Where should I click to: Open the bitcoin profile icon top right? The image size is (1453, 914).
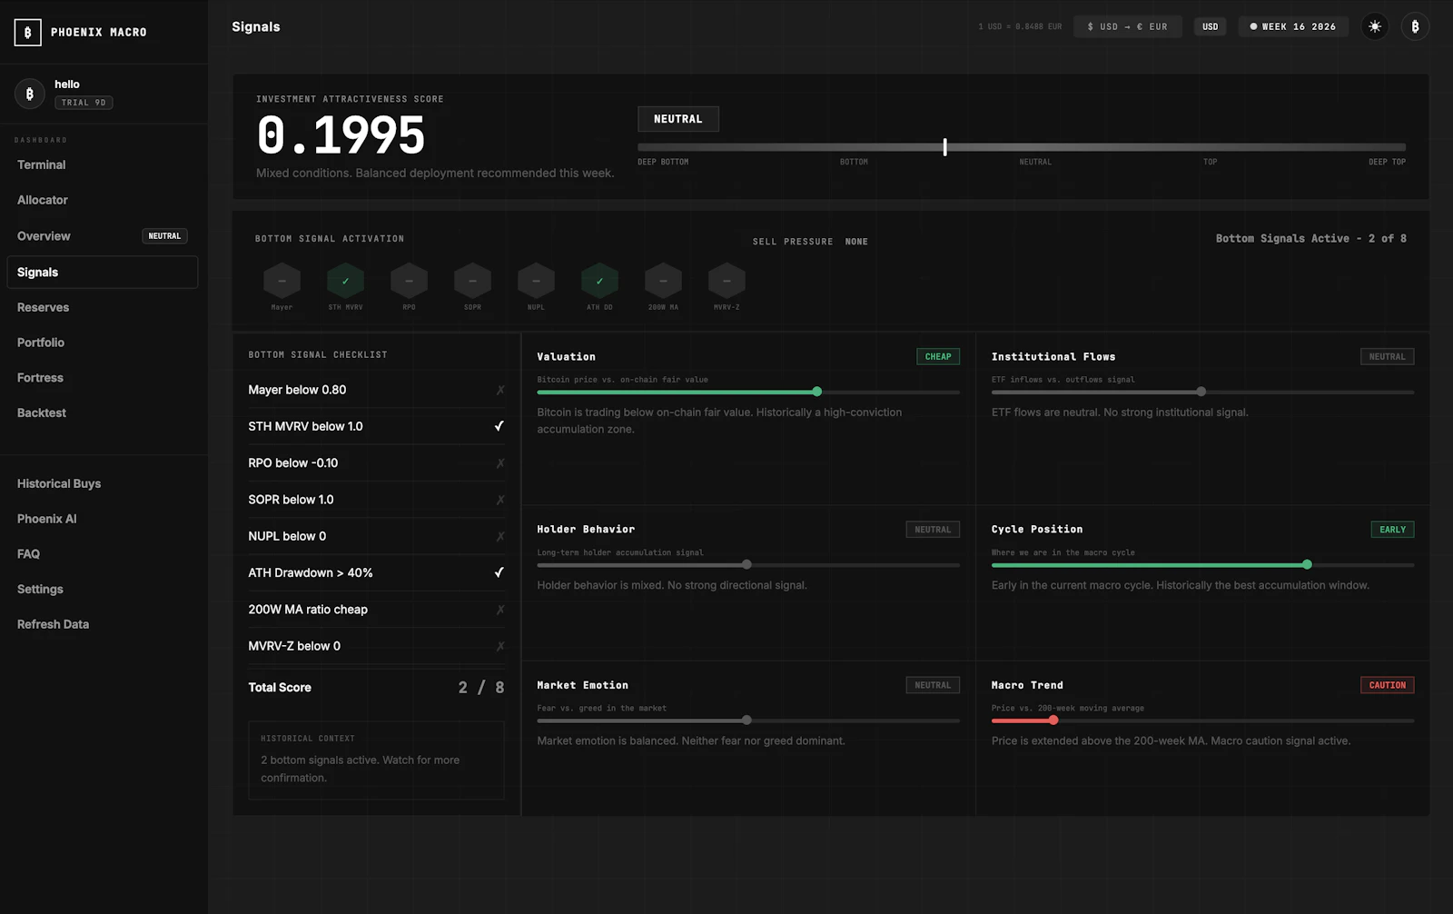click(1415, 26)
